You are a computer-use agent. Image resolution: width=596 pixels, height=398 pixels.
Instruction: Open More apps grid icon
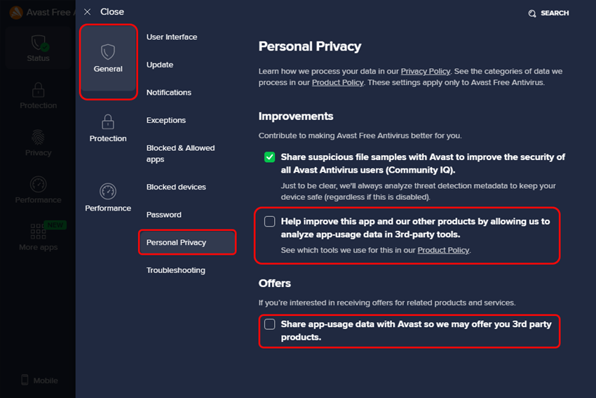coord(39,232)
